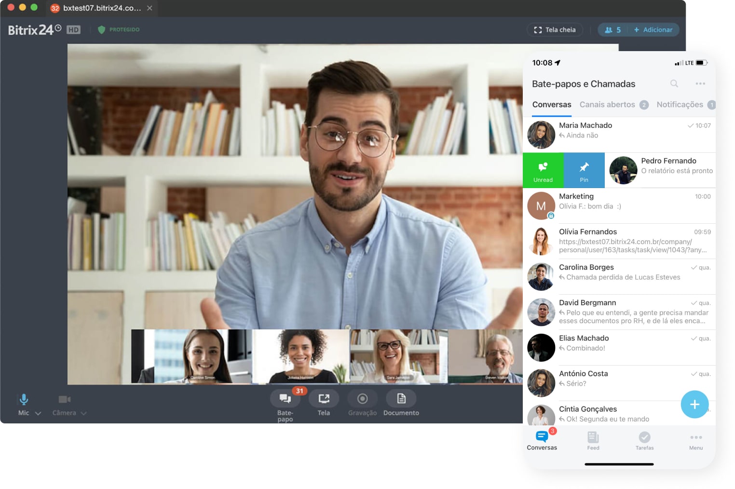Enter full screen with Tela cheia
The width and height of the screenshot is (735, 489).
(x=555, y=30)
